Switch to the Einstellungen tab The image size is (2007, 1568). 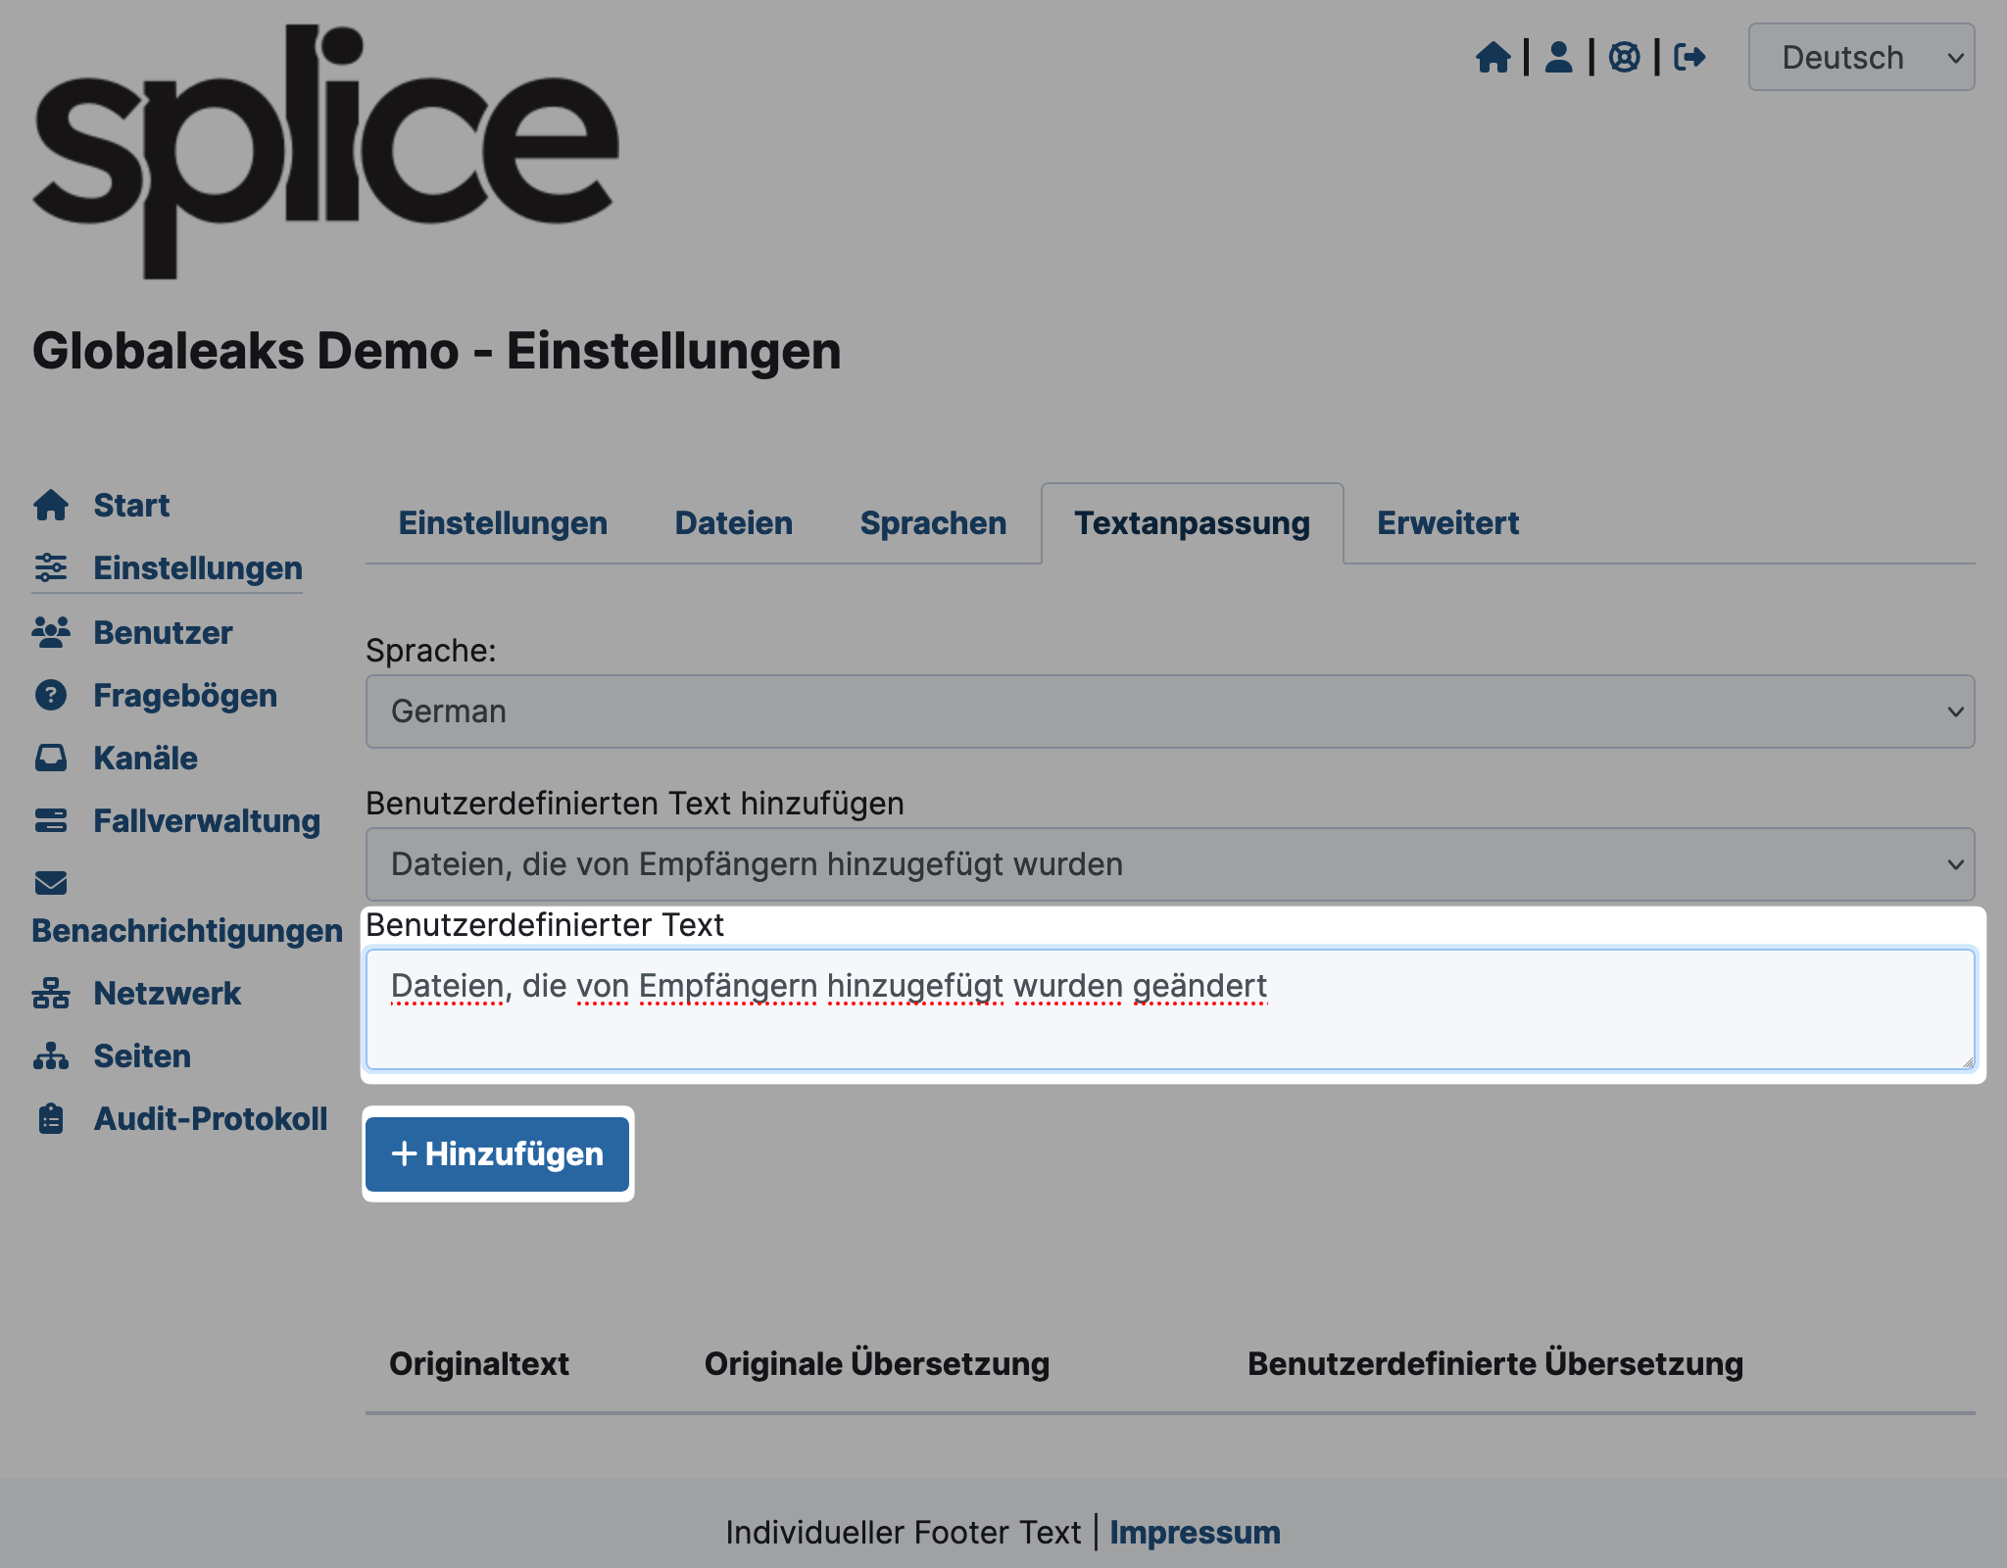click(x=503, y=523)
